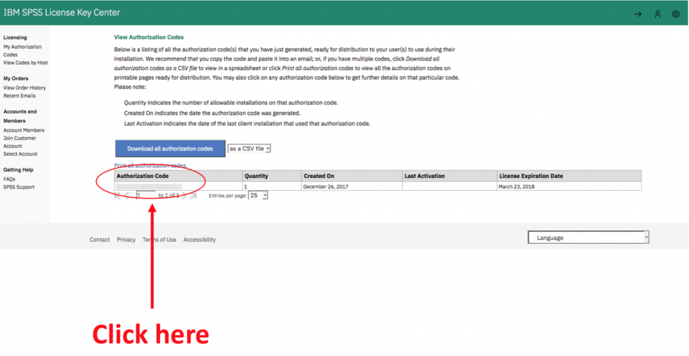Open View Codes by Host
The height and width of the screenshot is (356, 689).
point(26,63)
